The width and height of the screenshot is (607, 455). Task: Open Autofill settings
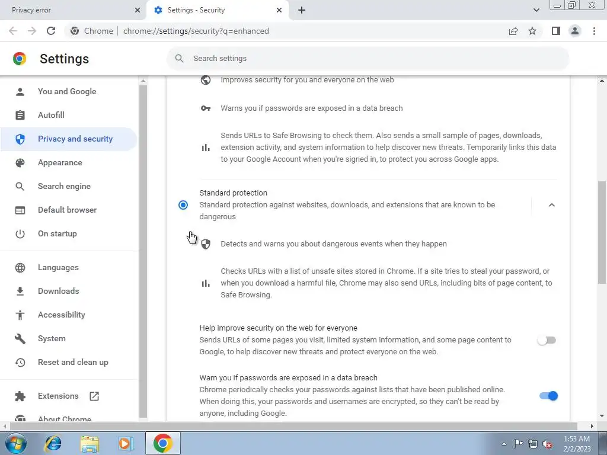[68, 115]
